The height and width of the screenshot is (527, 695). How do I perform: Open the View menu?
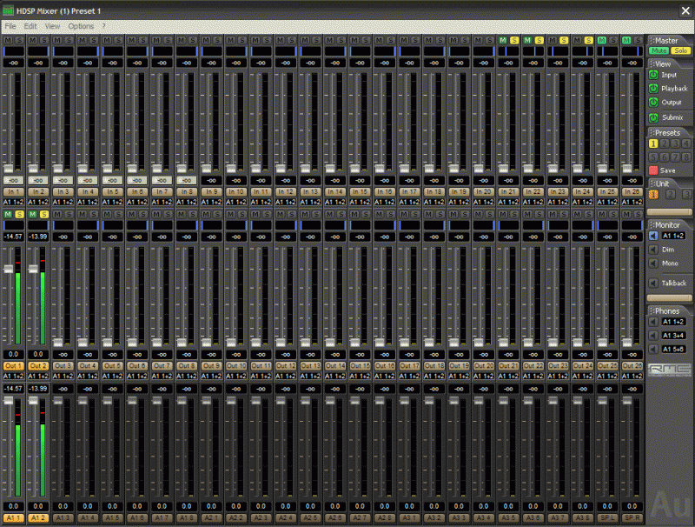click(52, 26)
